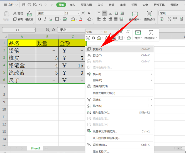The width and height of the screenshot is (186, 153).
Task: Click the Format Painter icon in ribbon
Action: coord(29,14)
